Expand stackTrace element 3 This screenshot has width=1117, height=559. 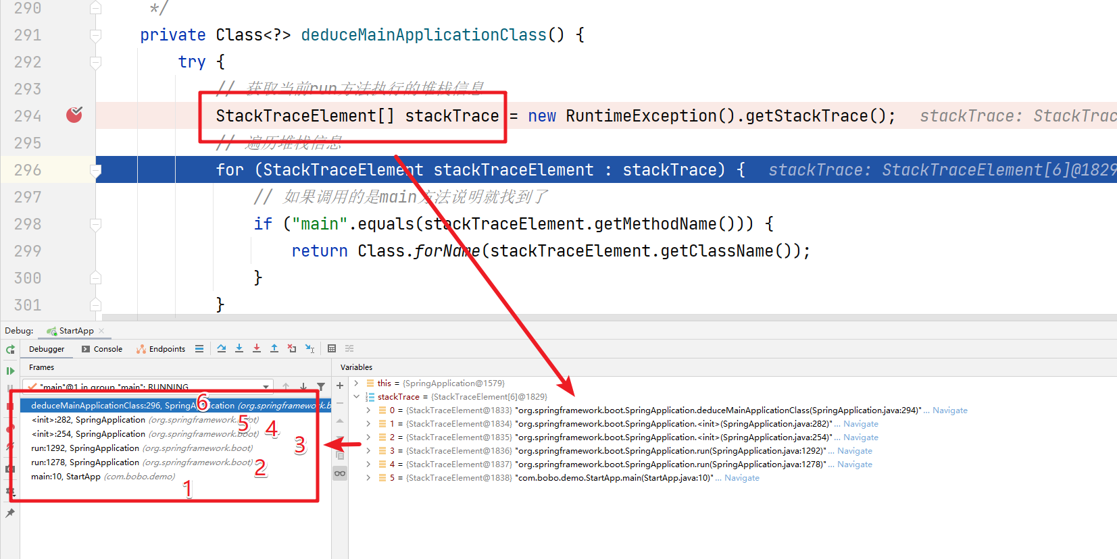[x=368, y=450]
